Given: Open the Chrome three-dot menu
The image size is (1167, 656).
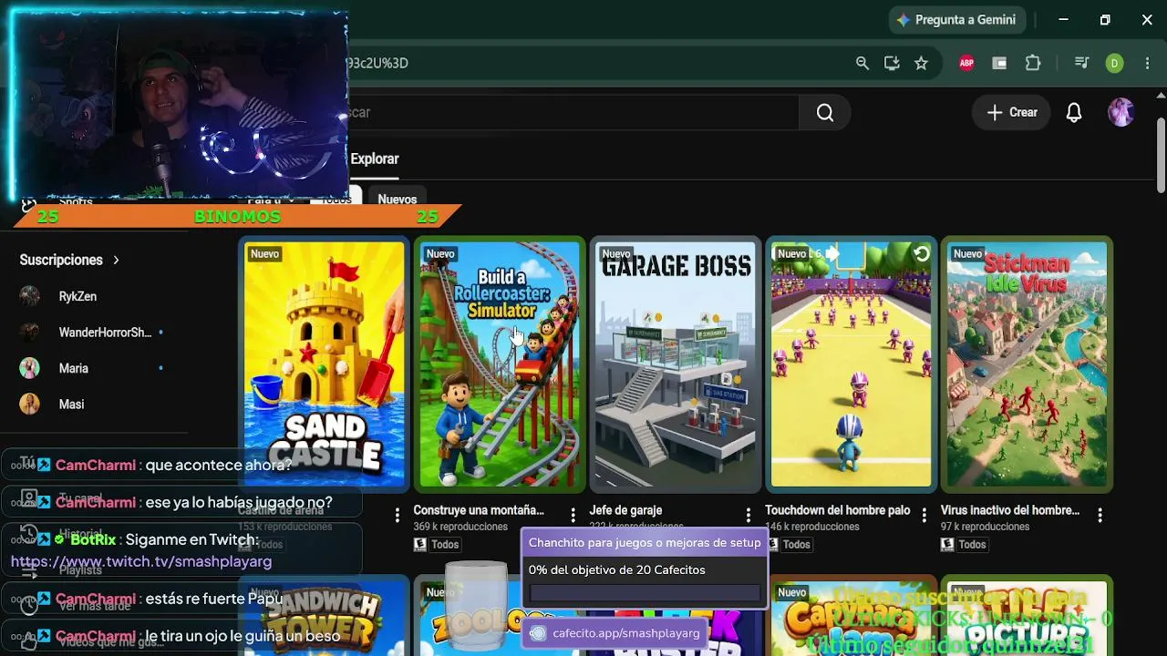Looking at the screenshot, I should 1147,63.
